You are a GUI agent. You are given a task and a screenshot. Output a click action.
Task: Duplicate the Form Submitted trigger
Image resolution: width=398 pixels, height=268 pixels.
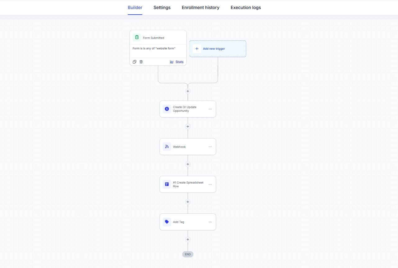tap(134, 62)
